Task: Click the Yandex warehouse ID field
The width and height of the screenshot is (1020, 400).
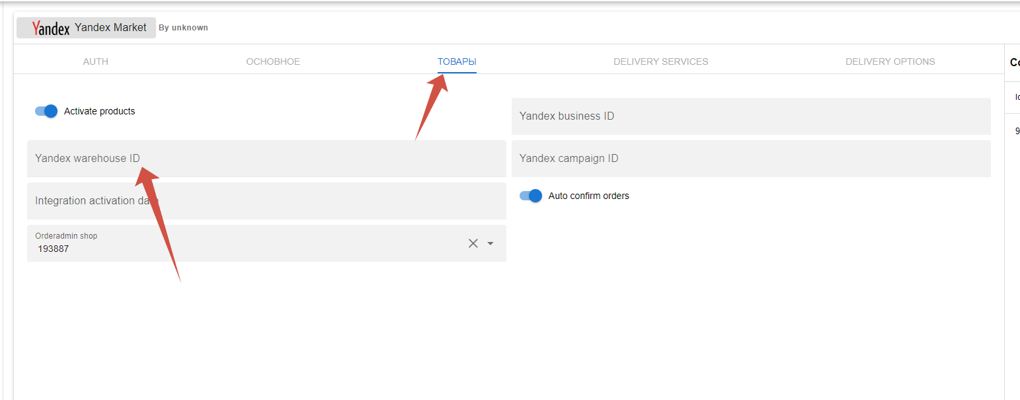Action: [266, 159]
